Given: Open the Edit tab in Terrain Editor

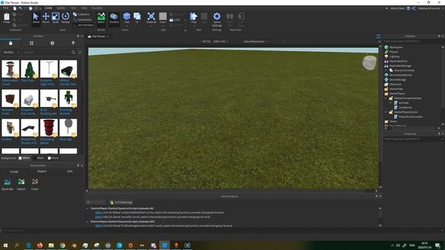Looking at the screenshot, I should click(70, 172).
